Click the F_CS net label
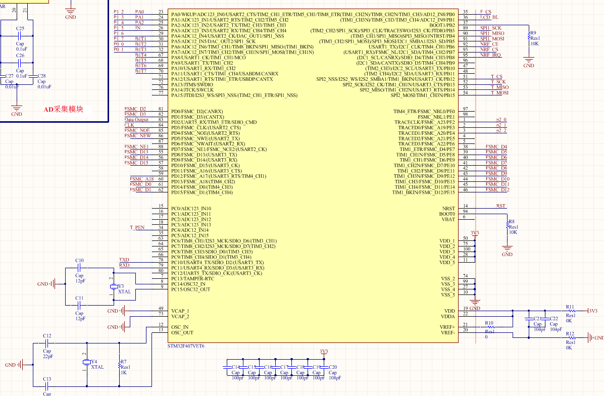The width and height of the screenshot is (604, 396). (485, 12)
